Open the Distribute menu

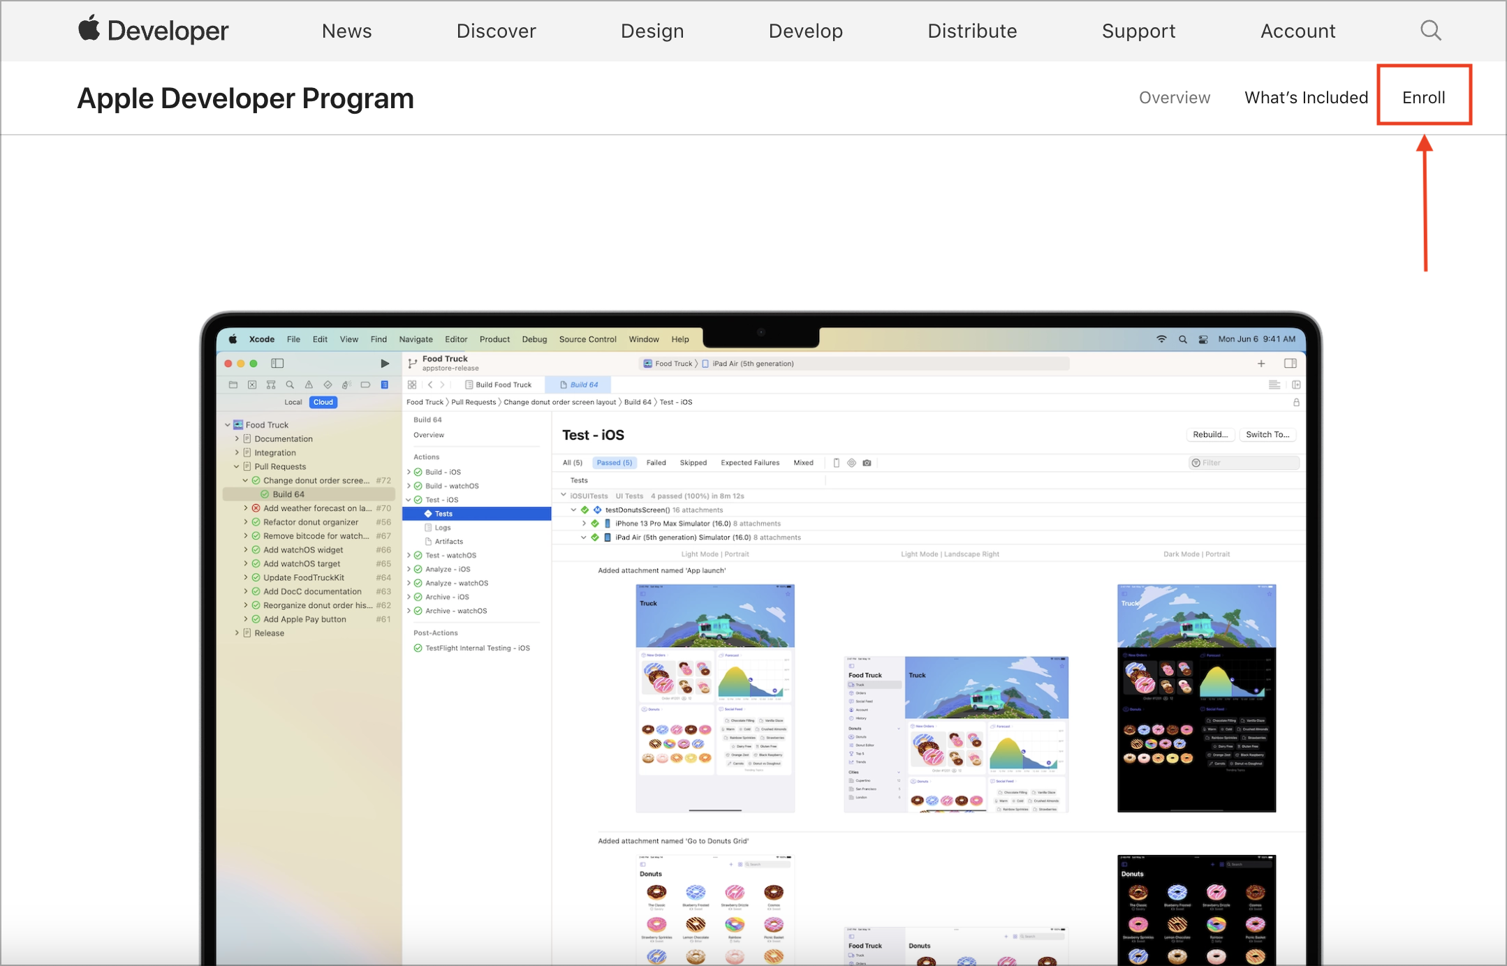972,31
